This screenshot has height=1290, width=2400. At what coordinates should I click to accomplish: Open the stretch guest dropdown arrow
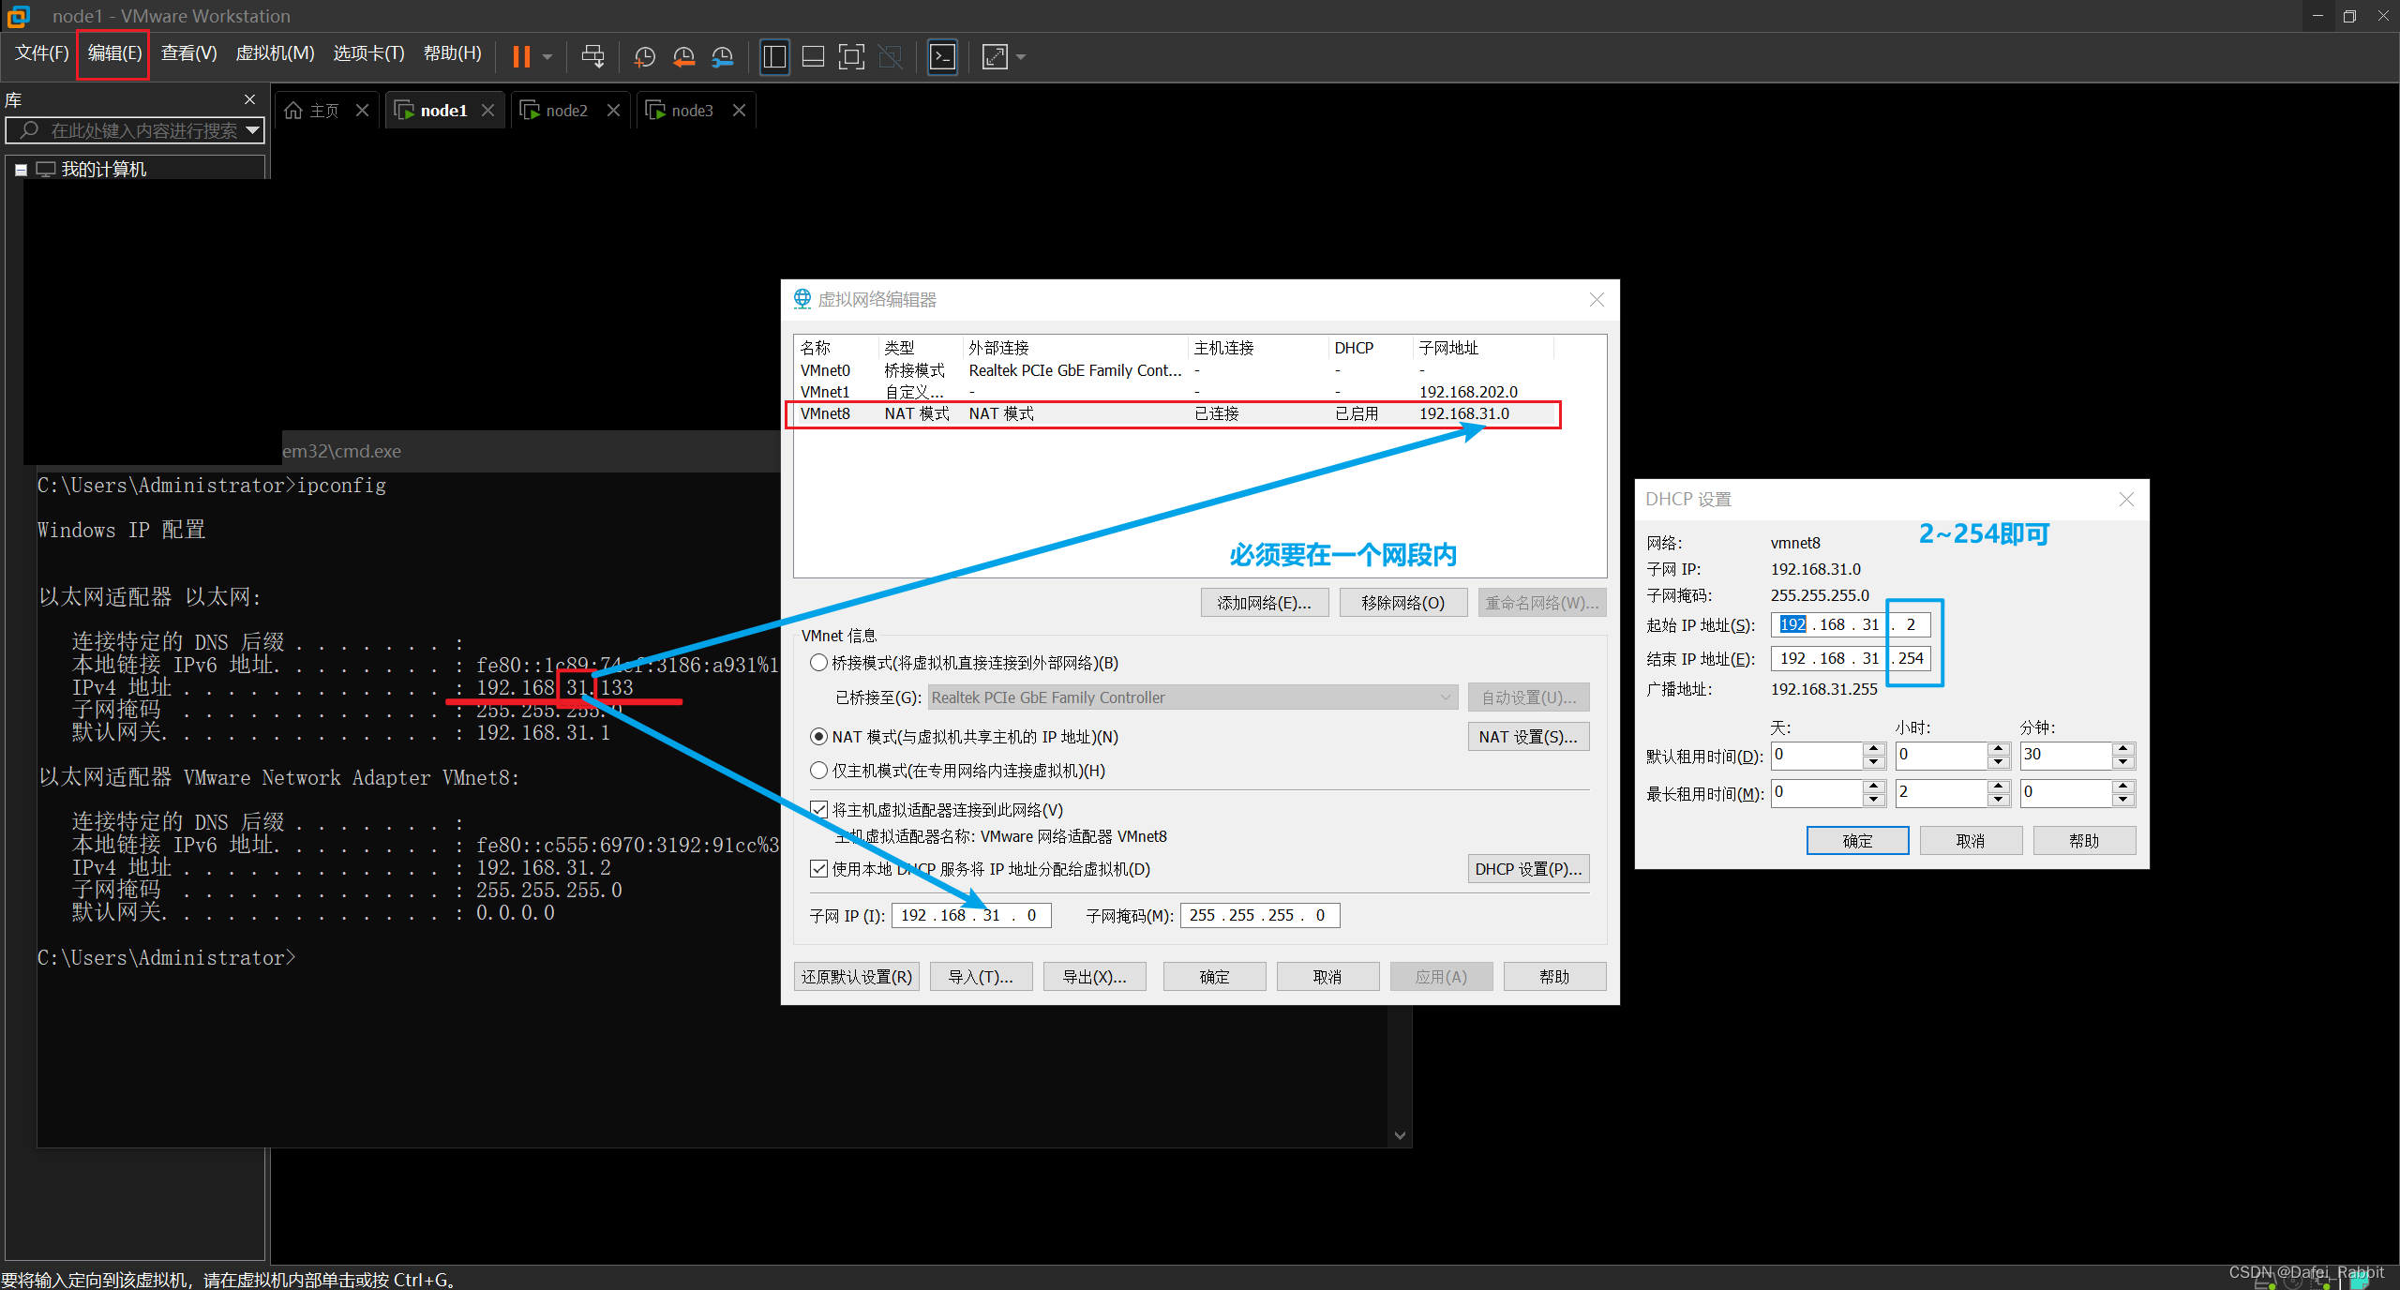[x=1021, y=57]
